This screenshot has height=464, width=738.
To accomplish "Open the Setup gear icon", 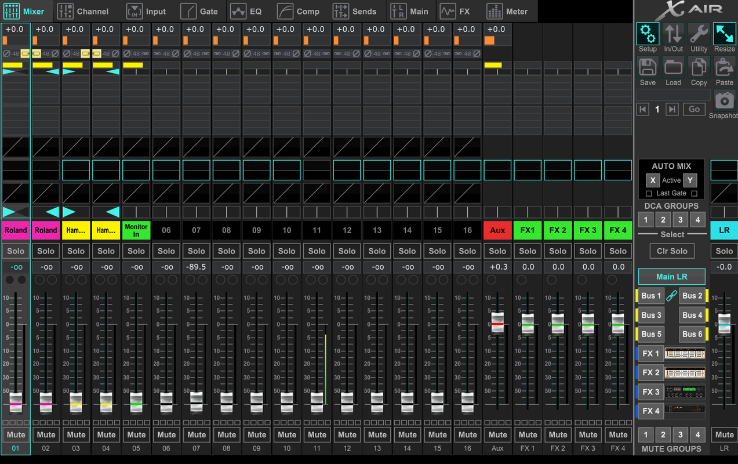I will tap(648, 34).
